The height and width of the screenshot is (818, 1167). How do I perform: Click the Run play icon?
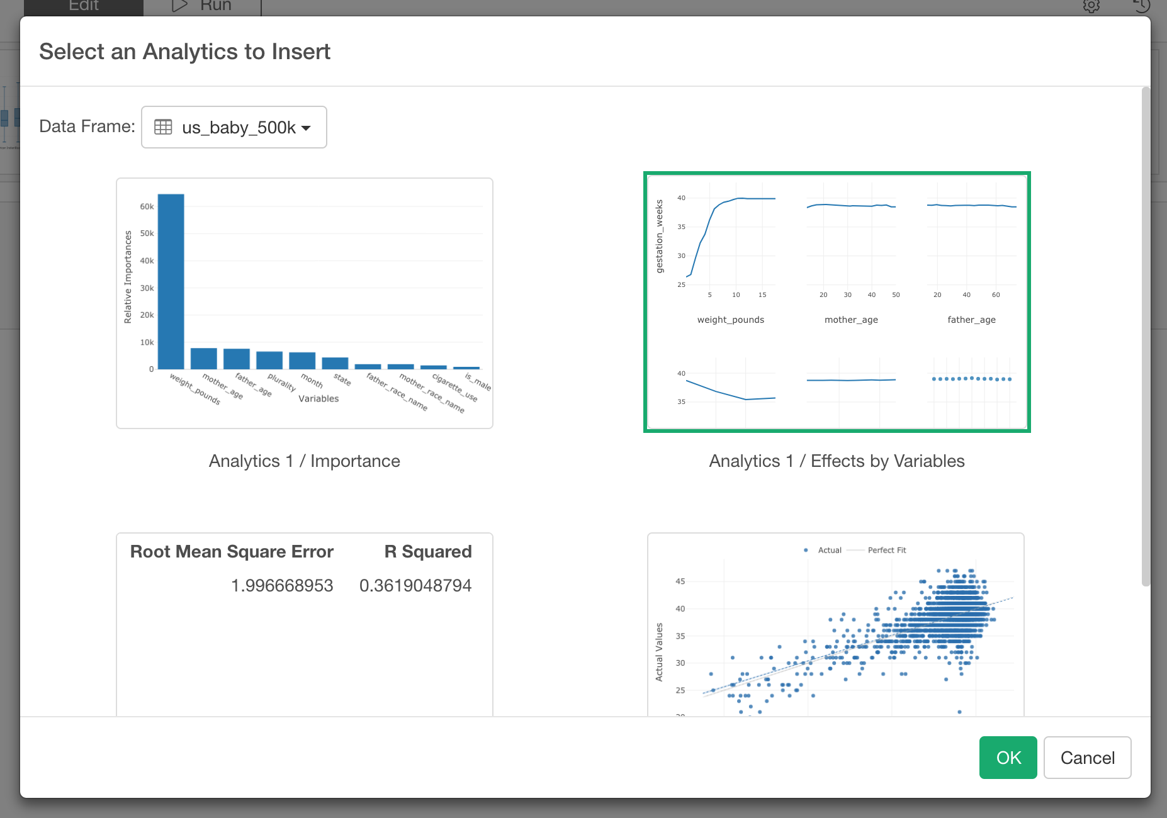tap(180, 6)
